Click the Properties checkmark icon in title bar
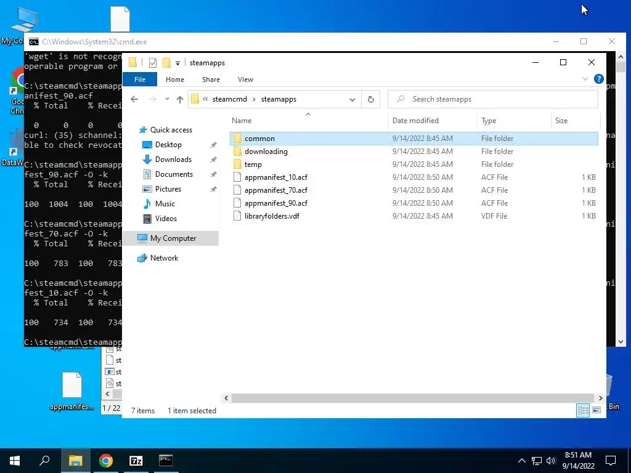Image resolution: width=631 pixels, height=473 pixels. [153, 63]
